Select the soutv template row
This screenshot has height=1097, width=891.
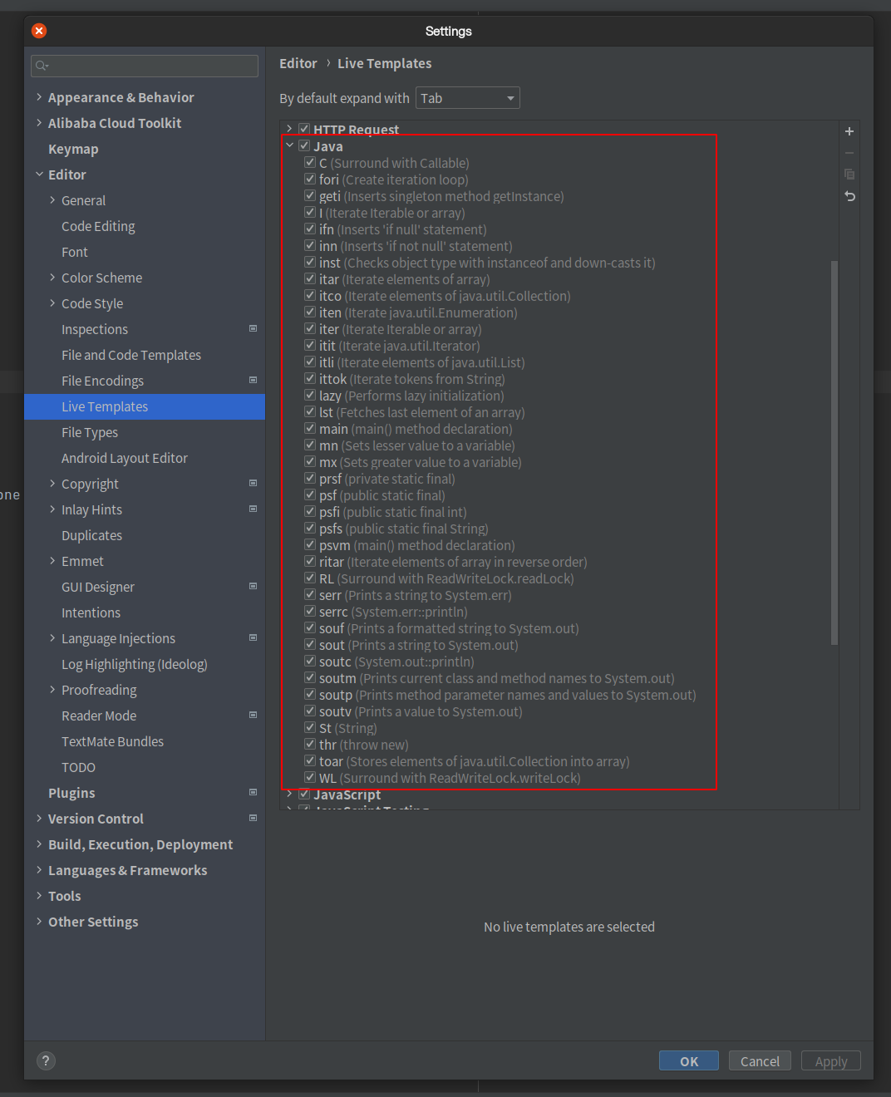click(x=421, y=711)
